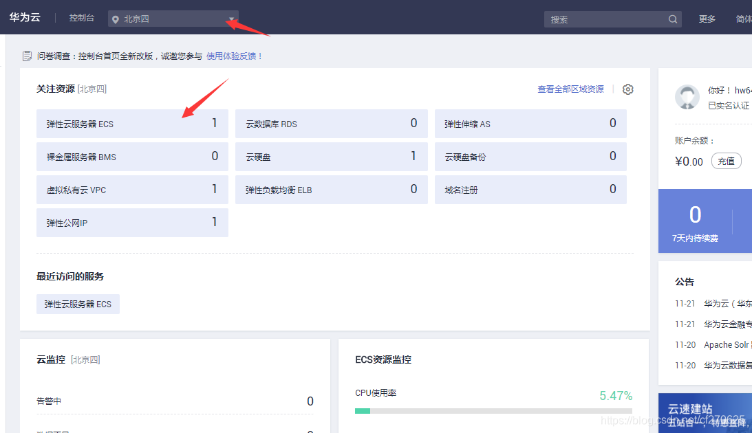The width and height of the screenshot is (752, 433).
Task: Open the 云硬盘 resource tile
Action: pyautogui.click(x=332, y=157)
